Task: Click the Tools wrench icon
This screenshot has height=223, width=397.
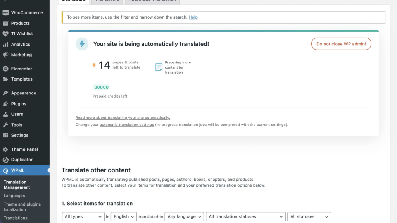Action: coord(5,125)
